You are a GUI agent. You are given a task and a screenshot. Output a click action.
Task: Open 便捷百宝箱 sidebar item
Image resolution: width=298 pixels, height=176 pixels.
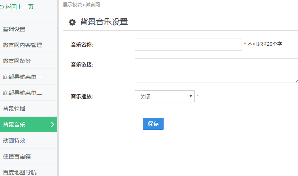(17, 156)
